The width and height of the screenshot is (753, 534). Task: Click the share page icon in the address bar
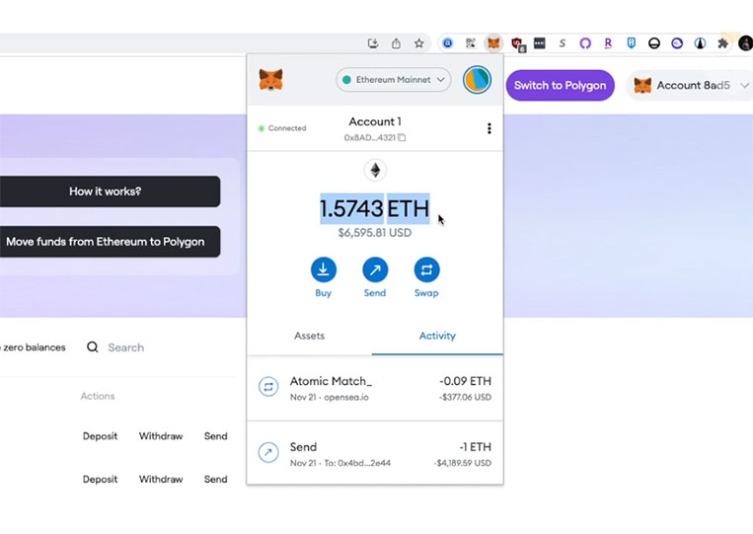tap(396, 43)
